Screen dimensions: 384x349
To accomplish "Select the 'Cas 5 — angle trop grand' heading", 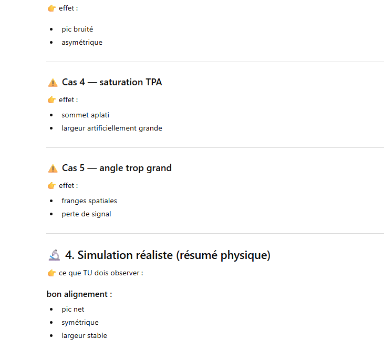I will tap(117, 168).
